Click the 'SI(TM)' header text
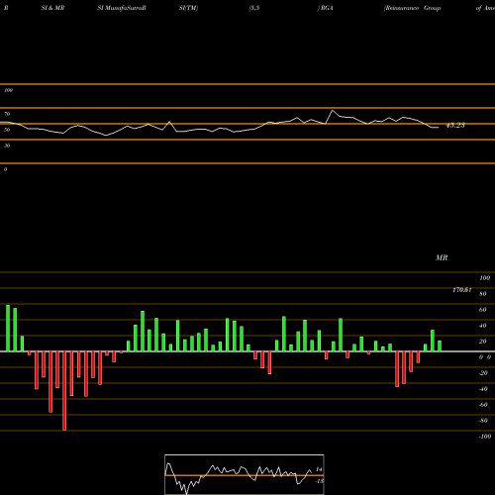This screenshot has width=495, height=495. coord(188,8)
